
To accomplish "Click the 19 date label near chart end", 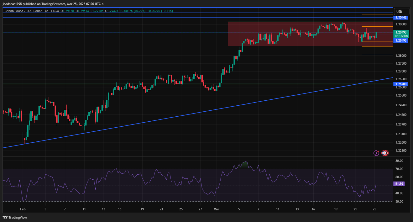I will coord(336,209).
